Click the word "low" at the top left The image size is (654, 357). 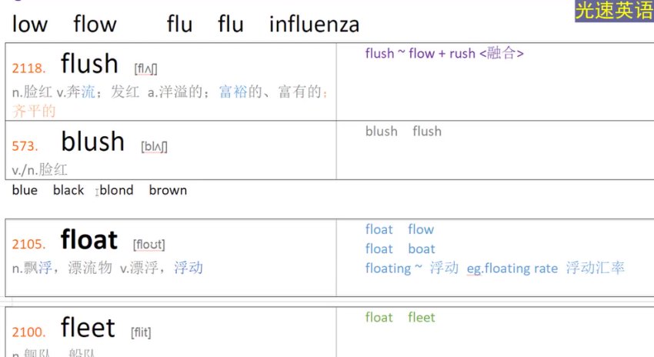pos(29,25)
